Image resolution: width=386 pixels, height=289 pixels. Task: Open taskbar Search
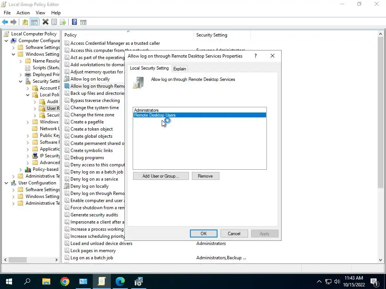(x=27, y=281)
